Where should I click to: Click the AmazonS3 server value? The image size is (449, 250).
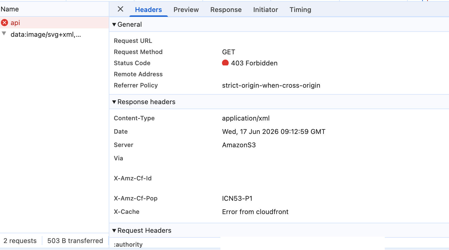point(239,145)
